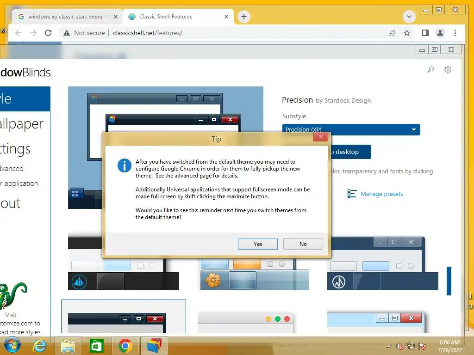
Task: Click the network tray icon
Action: 411,346
